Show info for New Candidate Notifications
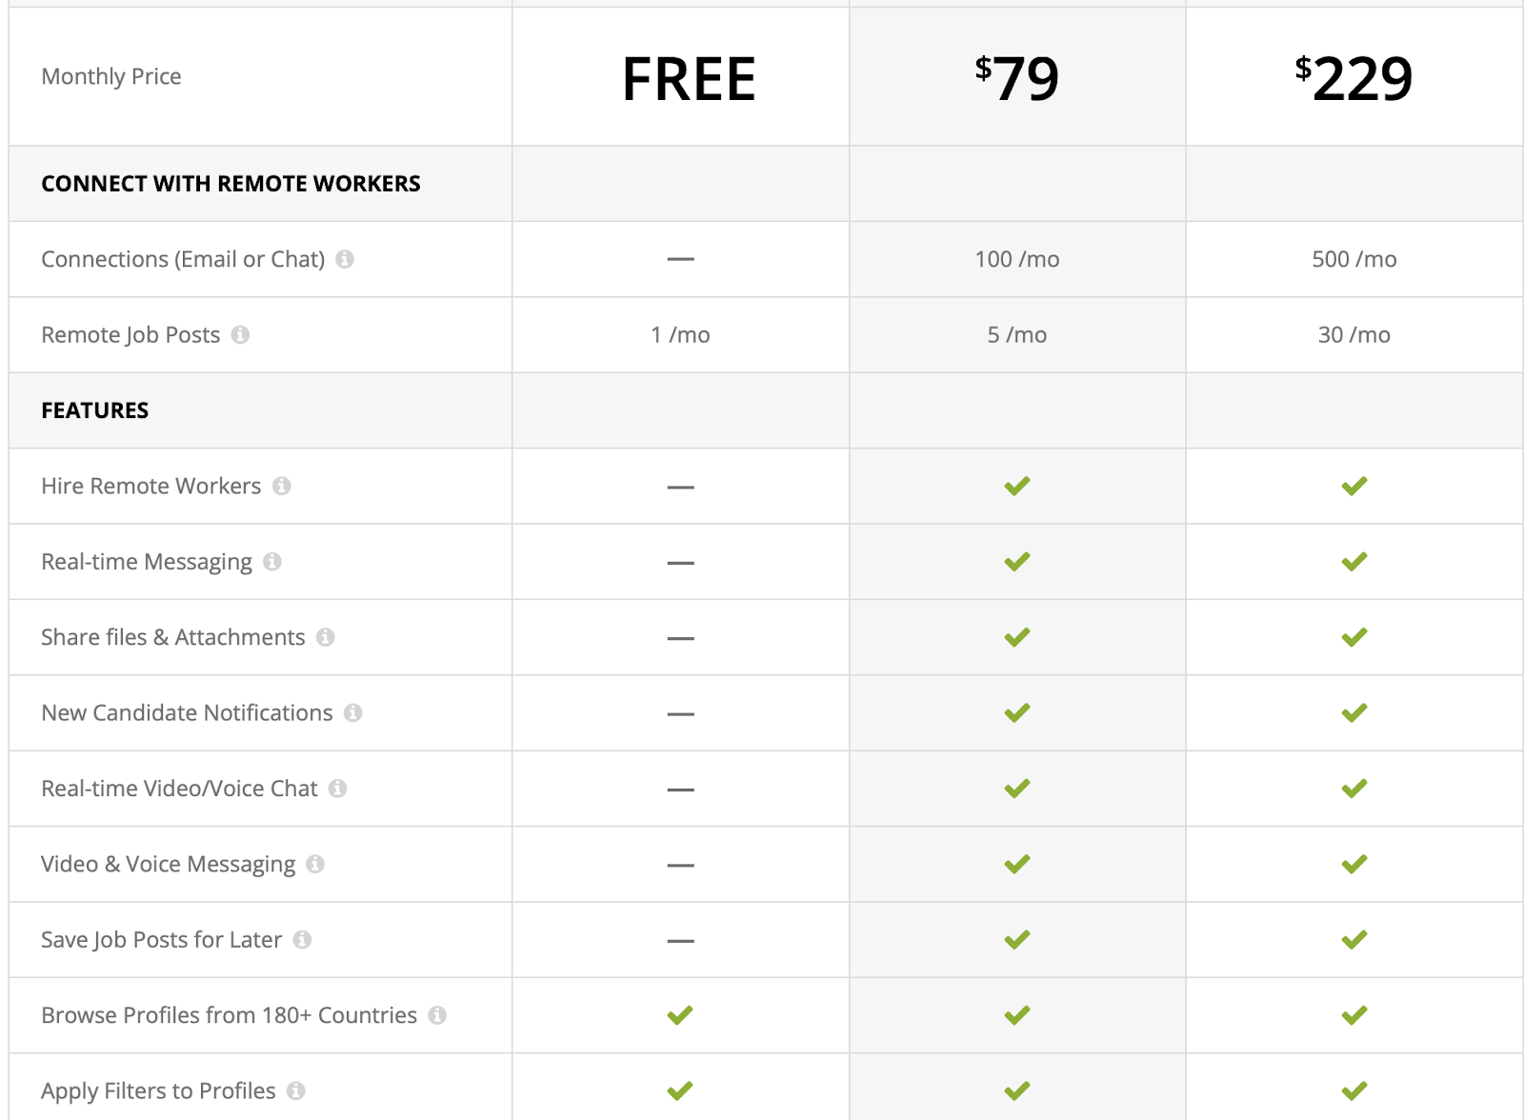The height and width of the screenshot is (1120, 1524). [x=353, y=712]
